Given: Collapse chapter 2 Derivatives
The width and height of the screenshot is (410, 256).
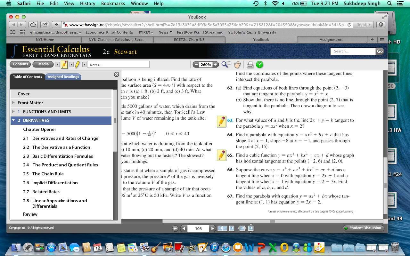Looking at the screenshot, I should 13,120.
